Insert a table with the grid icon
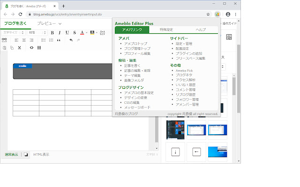This screenshot has height=187, width=300. point(39,48)
